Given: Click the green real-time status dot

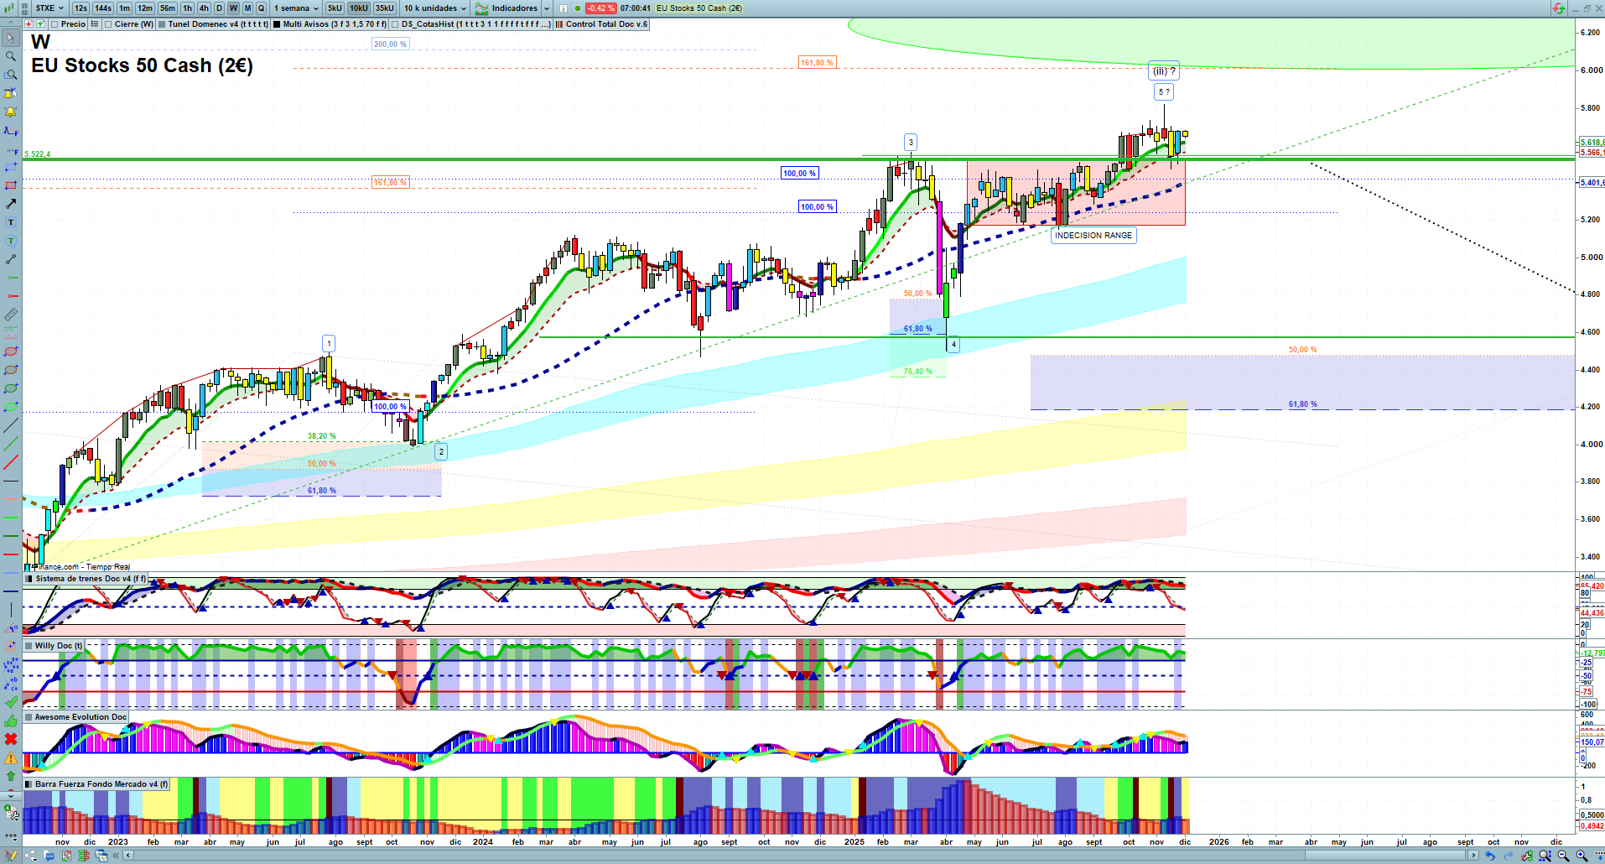Looking at the screenshot, I should 578,8.
